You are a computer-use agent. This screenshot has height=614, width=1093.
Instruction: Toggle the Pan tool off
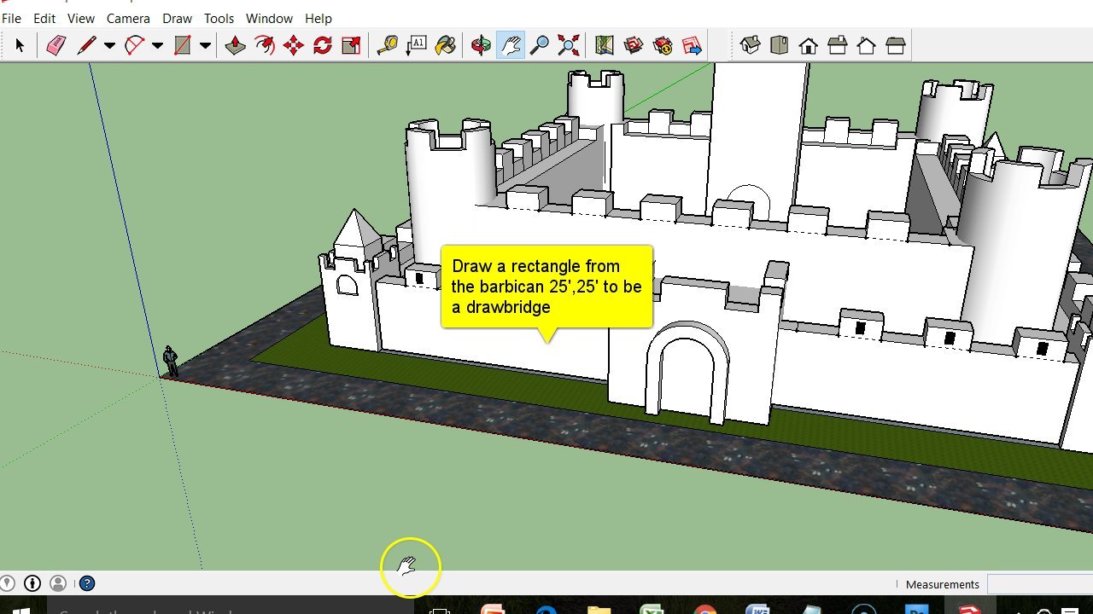tap(510, 45)
